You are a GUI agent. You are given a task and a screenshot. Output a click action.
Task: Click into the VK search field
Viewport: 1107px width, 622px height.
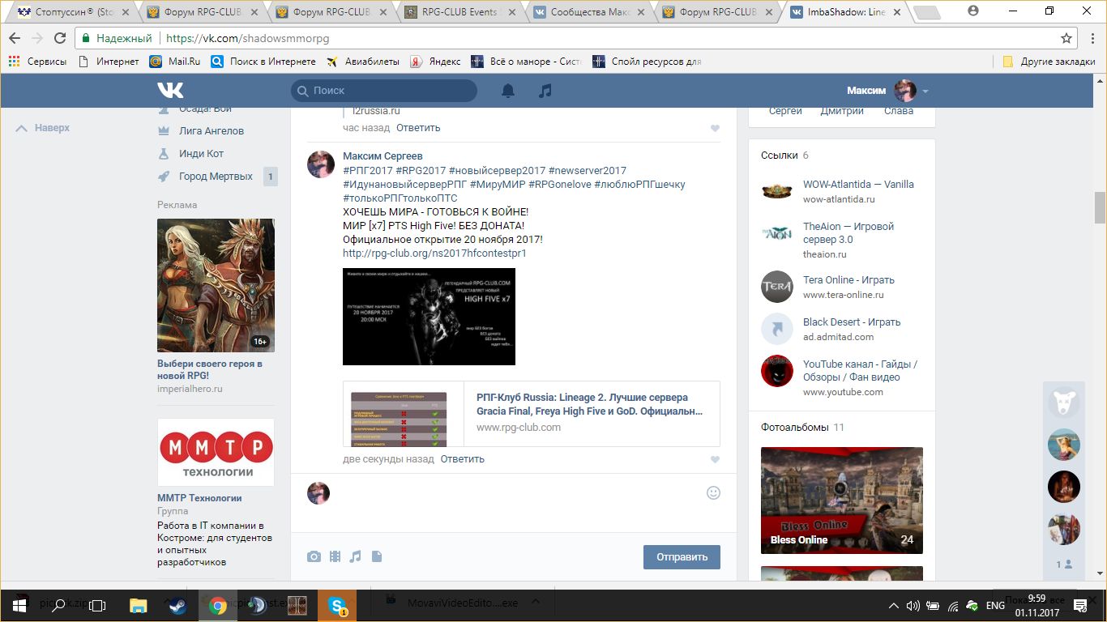(384, 91)
